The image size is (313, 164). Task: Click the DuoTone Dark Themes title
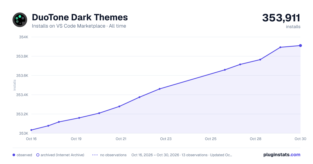tap(80, 17)
